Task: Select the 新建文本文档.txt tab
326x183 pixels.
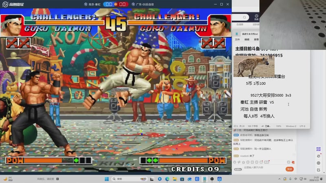Action: 250,34
